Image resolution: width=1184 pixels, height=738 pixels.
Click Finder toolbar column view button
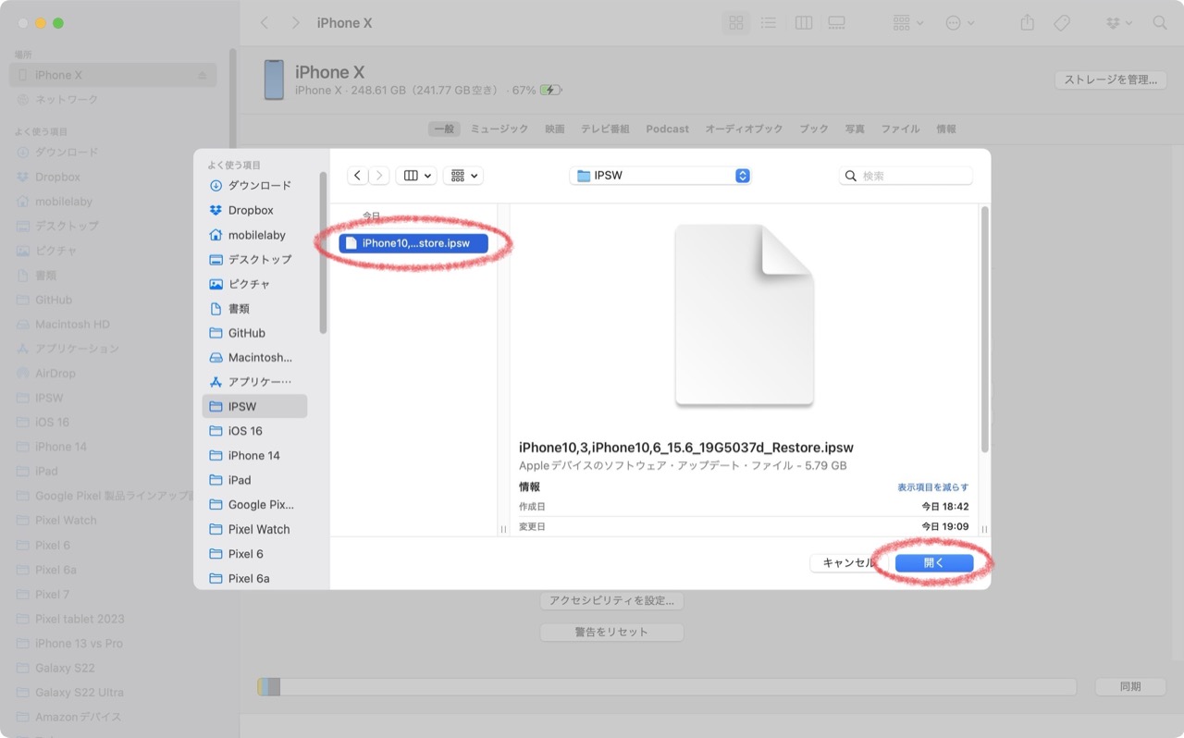804,23
